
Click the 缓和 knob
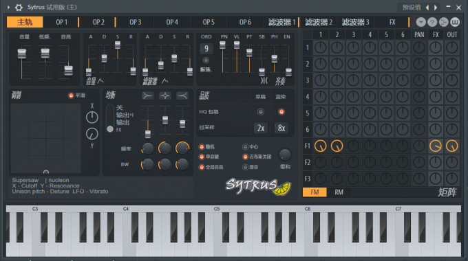pos(285,155)
